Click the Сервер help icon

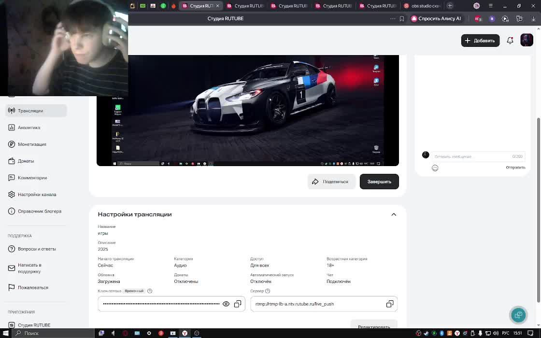(x=268, y=291)
